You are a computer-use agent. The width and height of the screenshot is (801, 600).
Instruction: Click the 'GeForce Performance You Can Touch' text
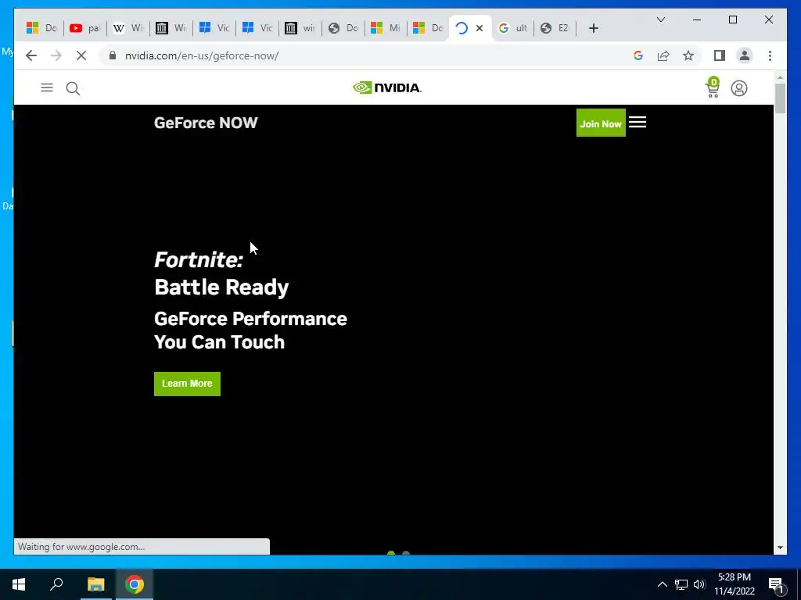250,330
